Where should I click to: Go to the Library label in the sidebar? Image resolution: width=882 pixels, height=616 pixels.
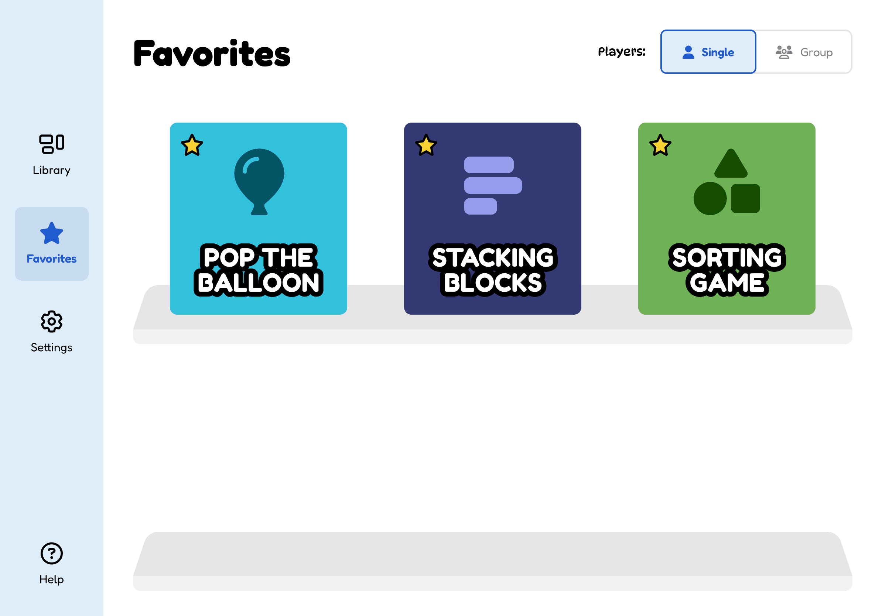click(x=51, y=170)
